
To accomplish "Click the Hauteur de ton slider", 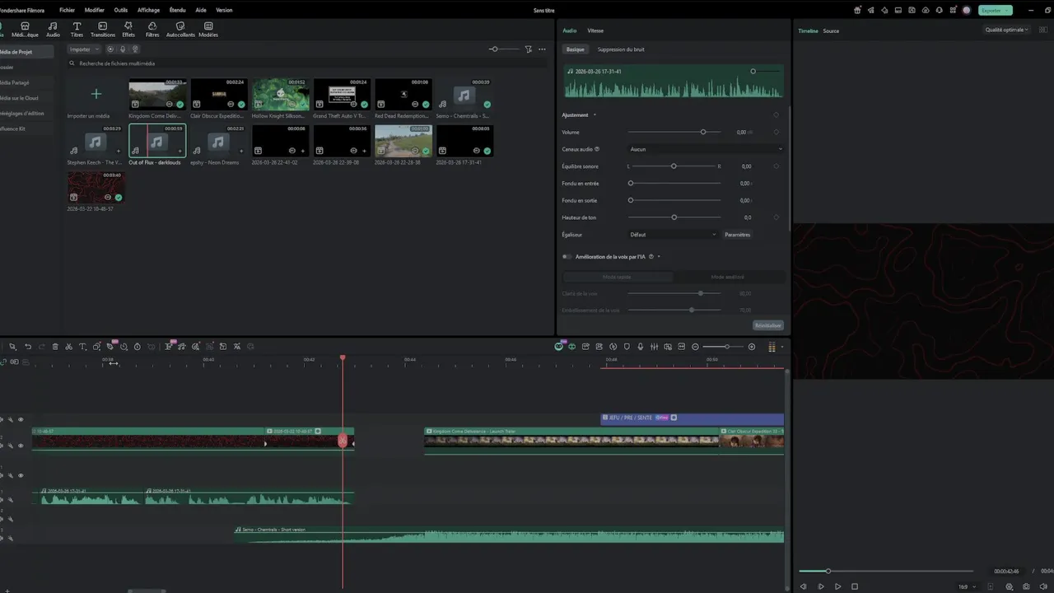I will pyautogui.click(x=674, y=217).
